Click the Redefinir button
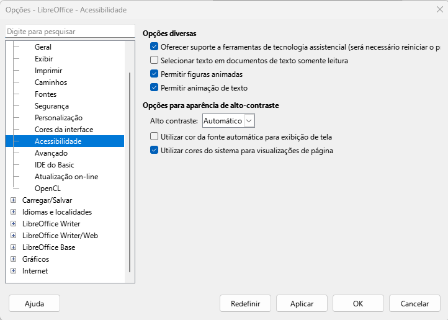The image size is (448, 320). click(245, 303)
